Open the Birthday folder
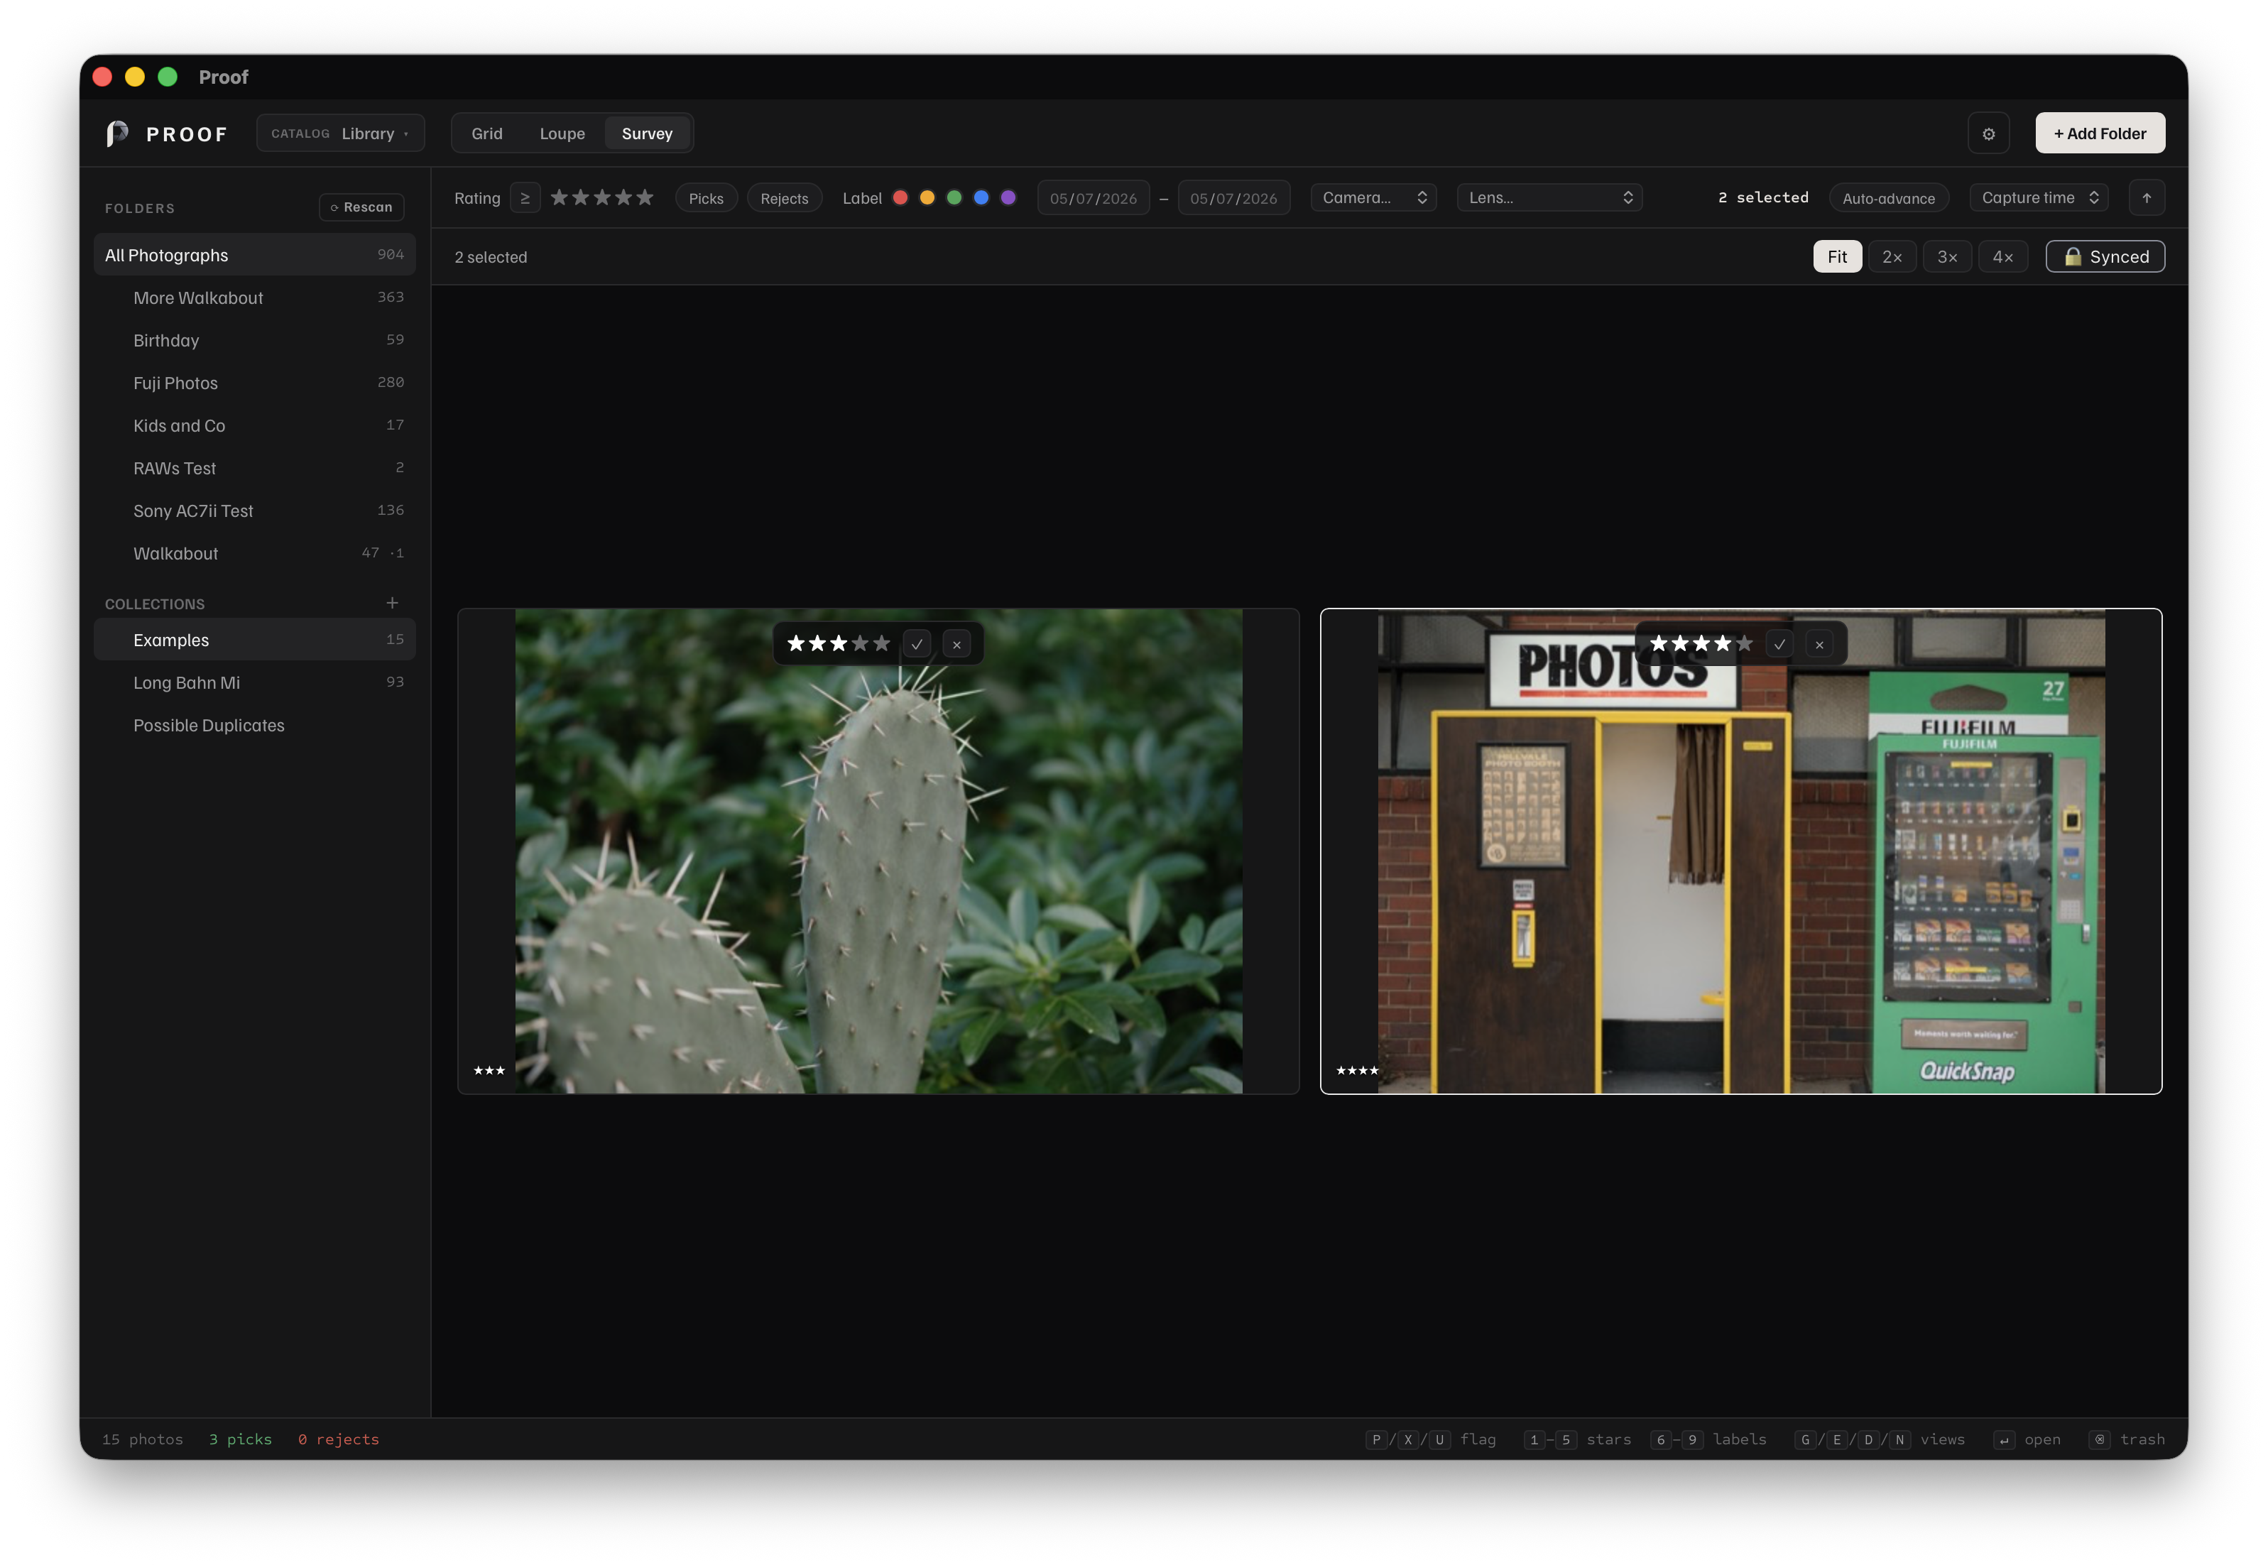The height and width of the screenshot is (1565, 2268). point(255,340)
